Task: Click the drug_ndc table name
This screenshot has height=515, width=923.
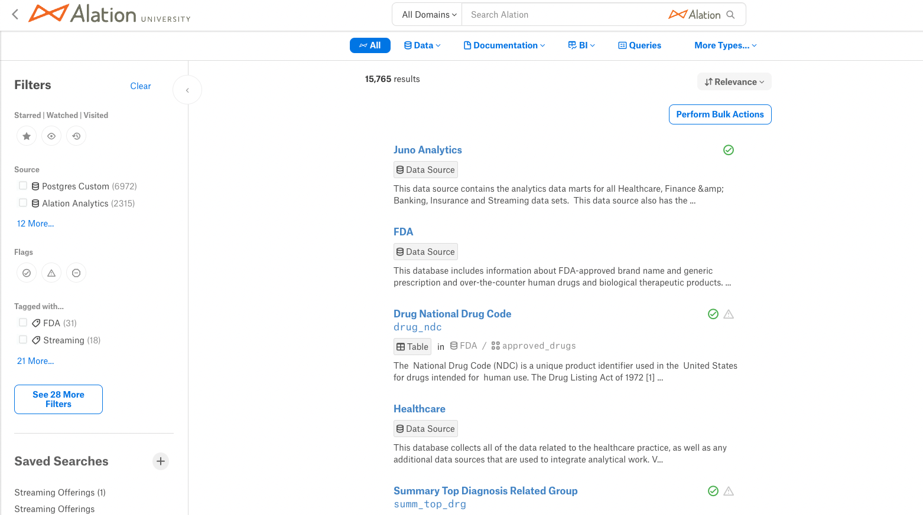Action: pos(418,327)
